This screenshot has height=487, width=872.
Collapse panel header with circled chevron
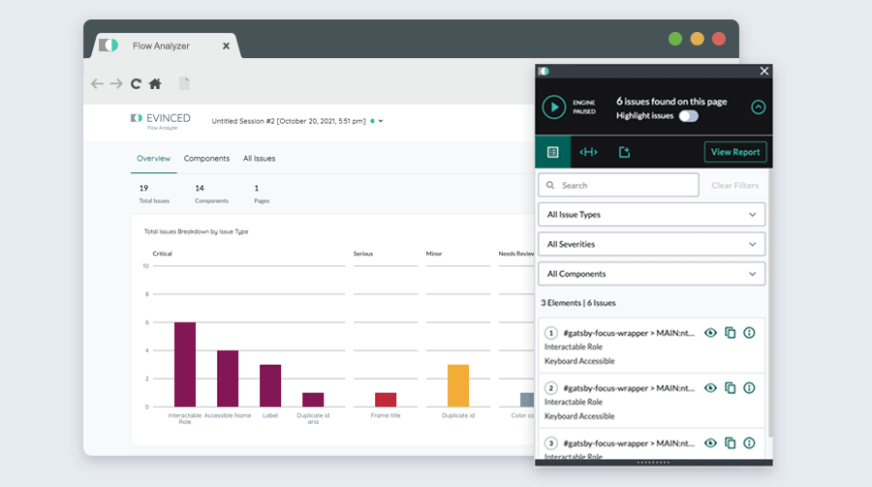click(758, 107)
